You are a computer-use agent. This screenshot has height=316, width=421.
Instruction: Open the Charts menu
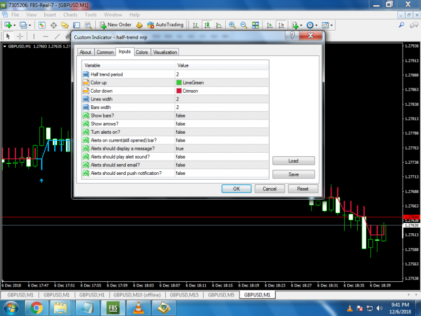(x=70, y=15)
